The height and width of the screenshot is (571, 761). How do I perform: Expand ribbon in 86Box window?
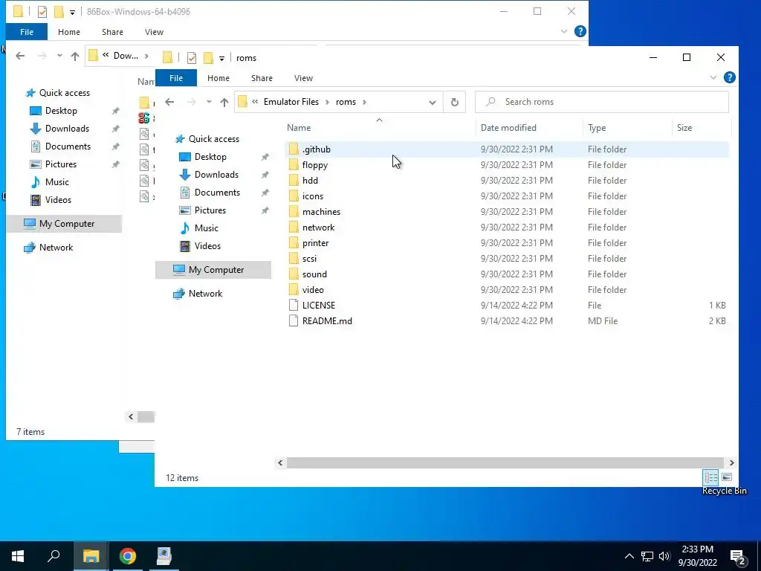tap(563, 31)
